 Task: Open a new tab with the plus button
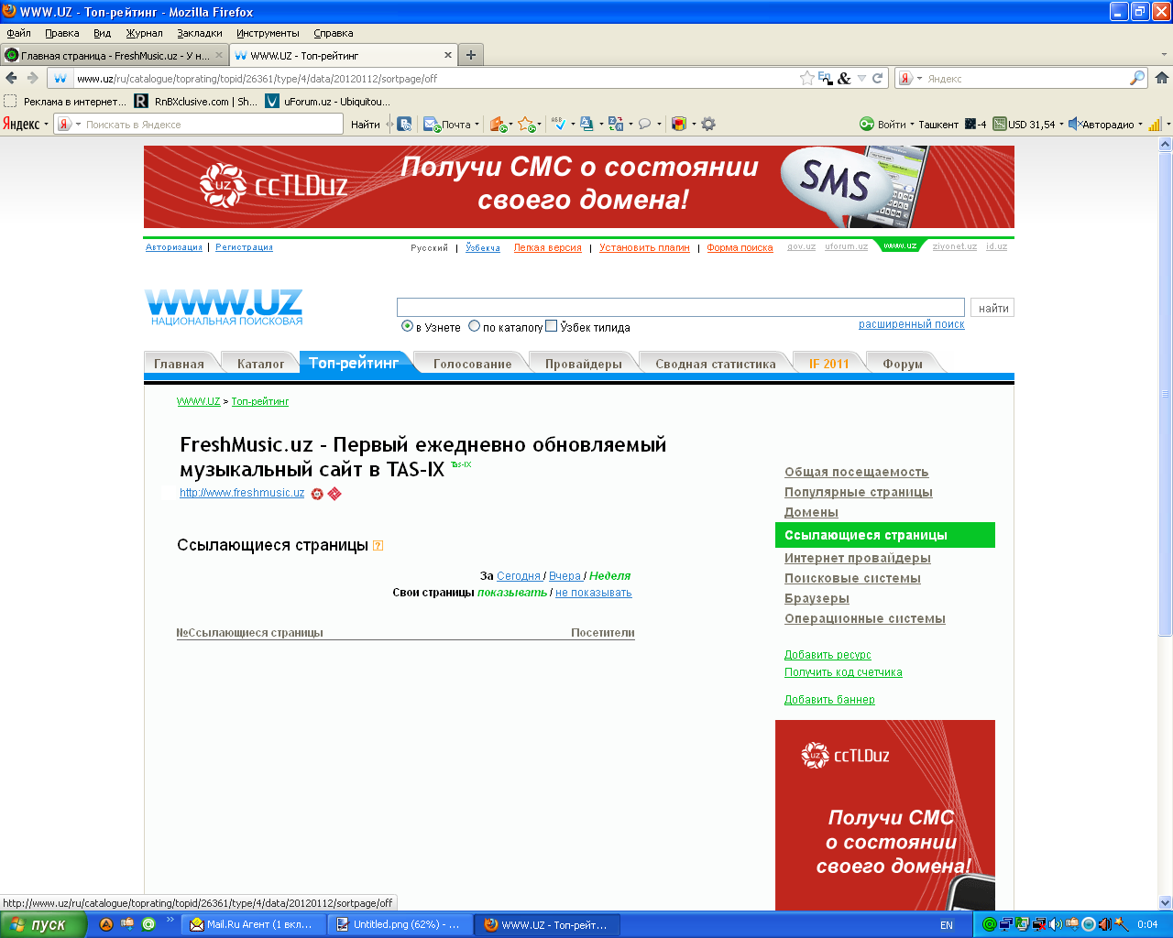click(x=470, y=55)
